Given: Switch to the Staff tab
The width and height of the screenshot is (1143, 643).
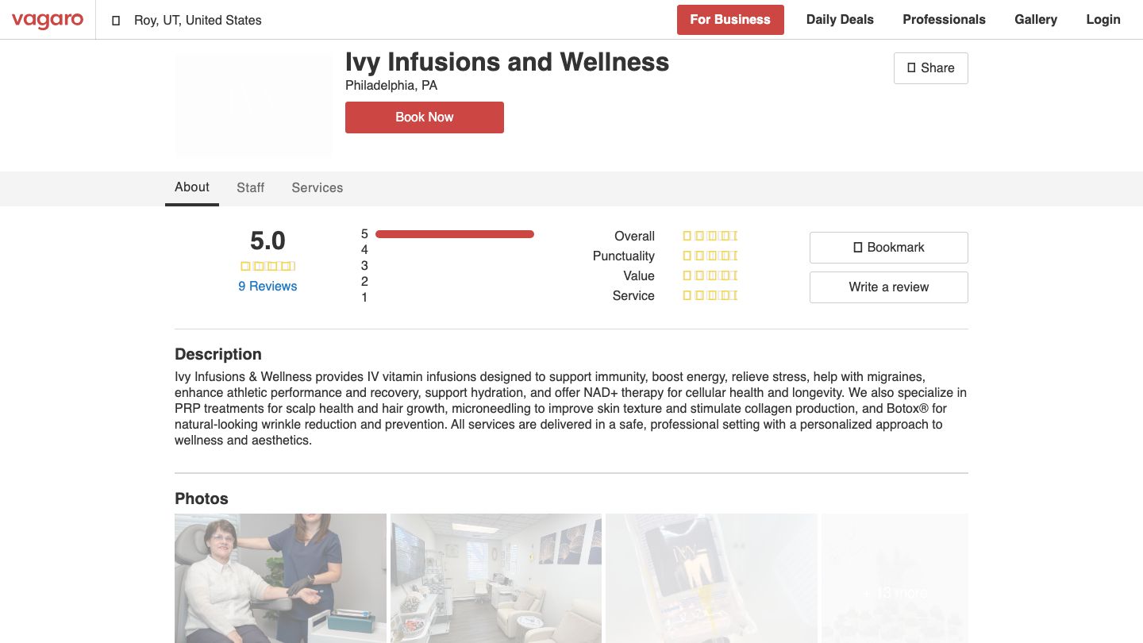Looking at the screenshot, I should [x=250, y=187].
